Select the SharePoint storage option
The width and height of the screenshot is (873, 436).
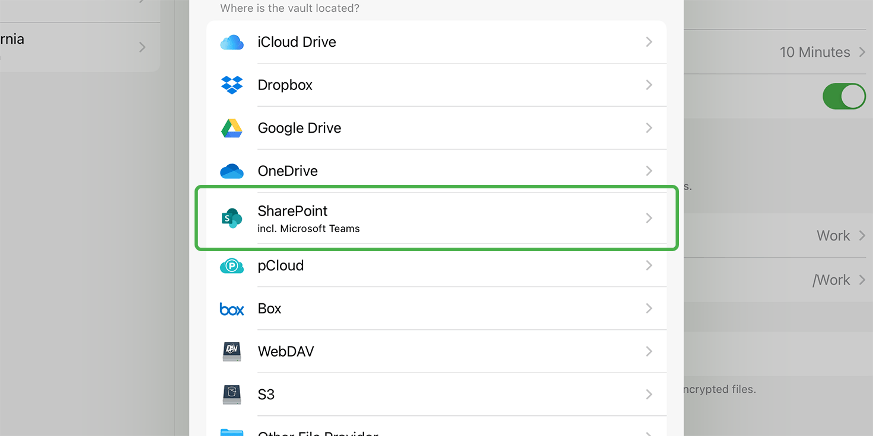tap(436, 218)
